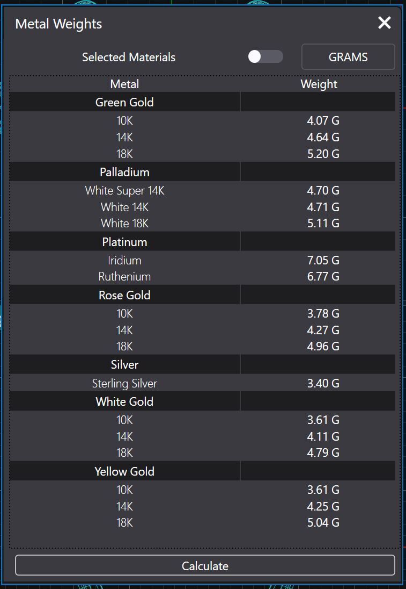The width and height of the screenshot is (406, 589).
Task: Click the Silver group header
Action: [x=124, y=364]
